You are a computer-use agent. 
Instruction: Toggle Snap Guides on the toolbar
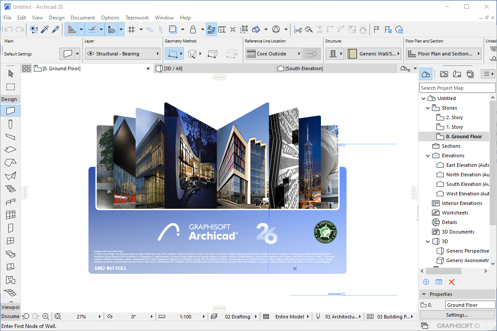click(x=92, y=30)
